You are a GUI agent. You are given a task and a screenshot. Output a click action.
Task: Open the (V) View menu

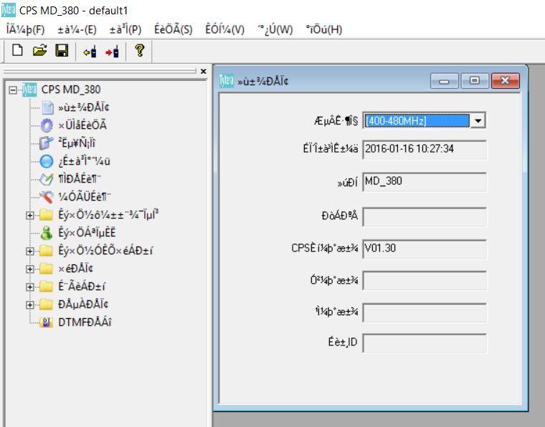click(225, 29)
